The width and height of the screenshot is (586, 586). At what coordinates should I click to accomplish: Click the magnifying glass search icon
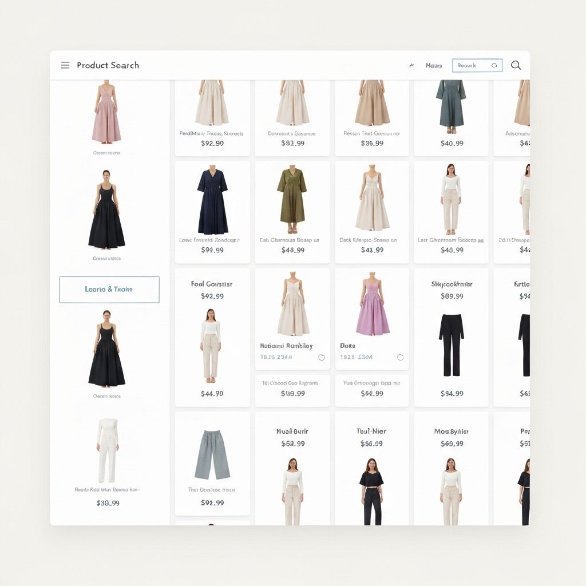click(x=516, y=65)
